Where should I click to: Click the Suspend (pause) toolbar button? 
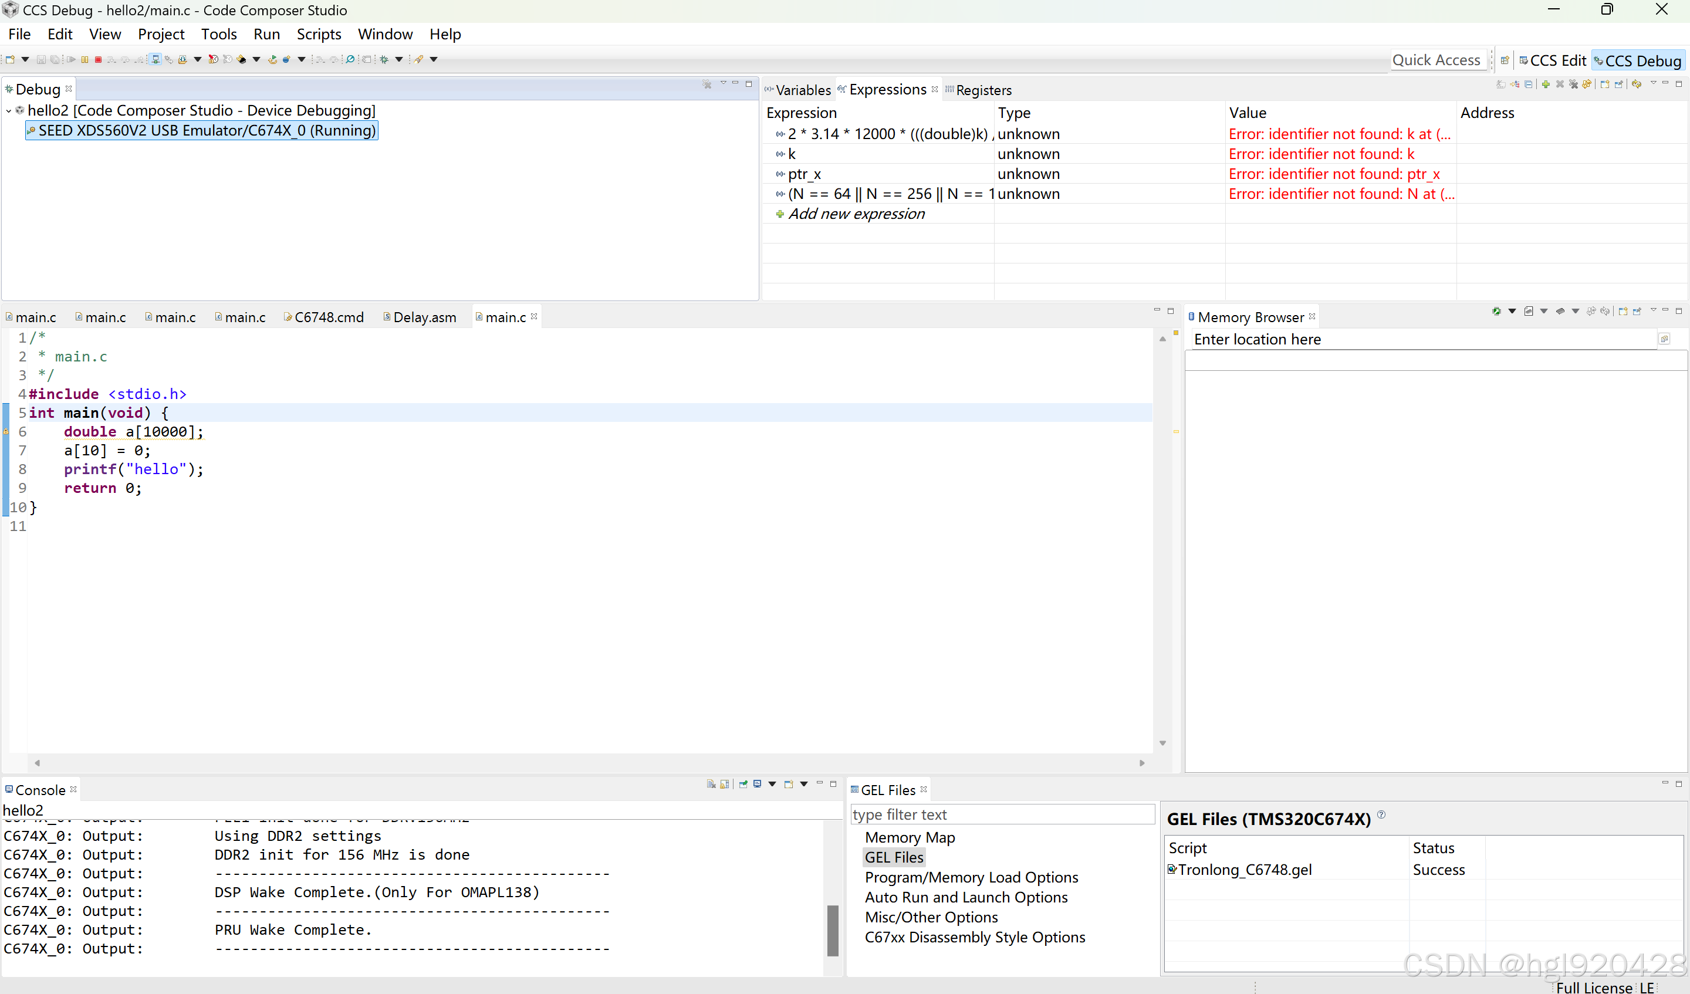click(x=84, y=60)
